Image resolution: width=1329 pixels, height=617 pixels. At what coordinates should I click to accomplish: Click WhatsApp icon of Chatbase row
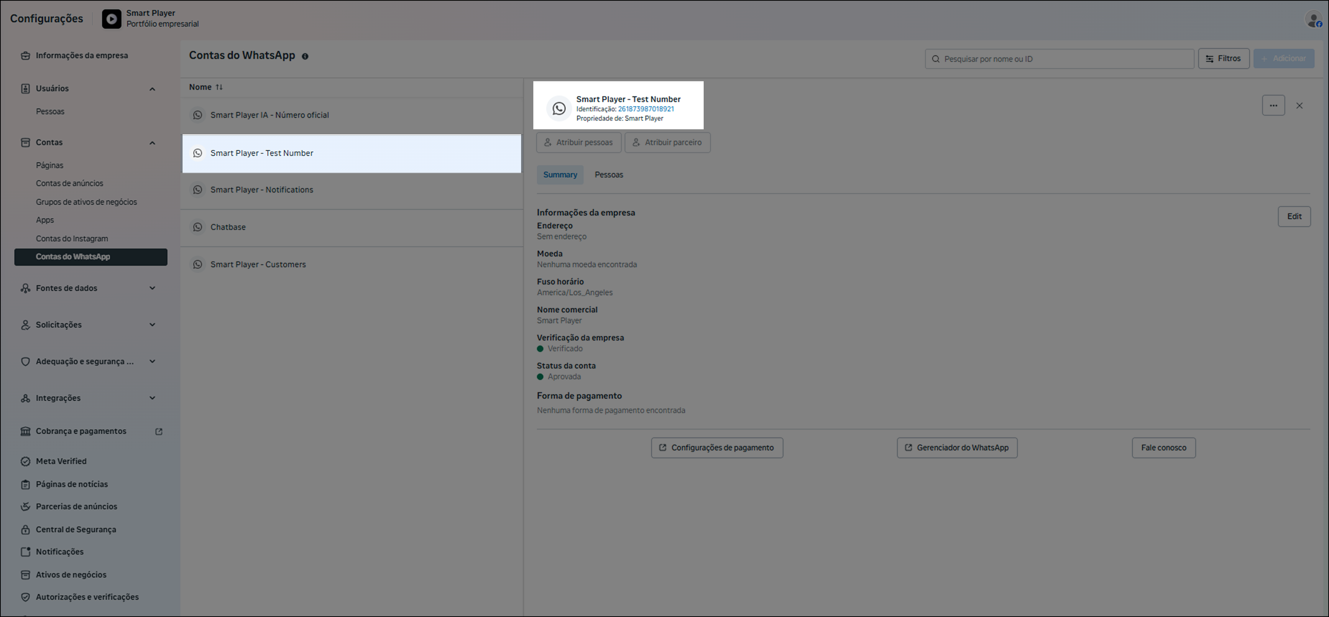pos(198,227)
